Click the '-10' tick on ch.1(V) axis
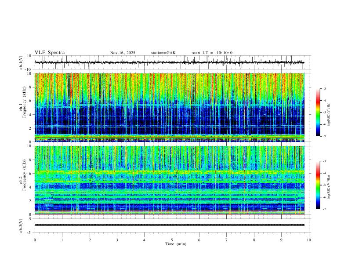This screenshot has width=348, height=269. click(29, 69)
